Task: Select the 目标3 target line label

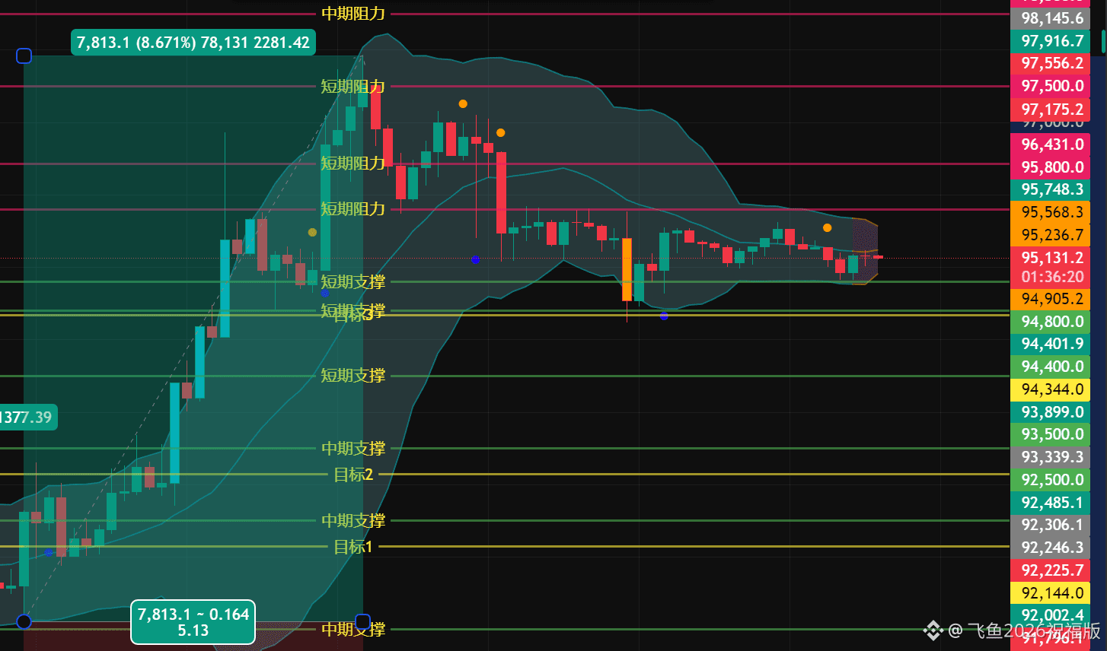Action: coord(353,315)
